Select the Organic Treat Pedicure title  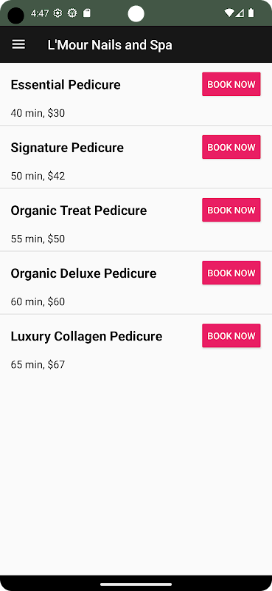[x=79, y=211]
